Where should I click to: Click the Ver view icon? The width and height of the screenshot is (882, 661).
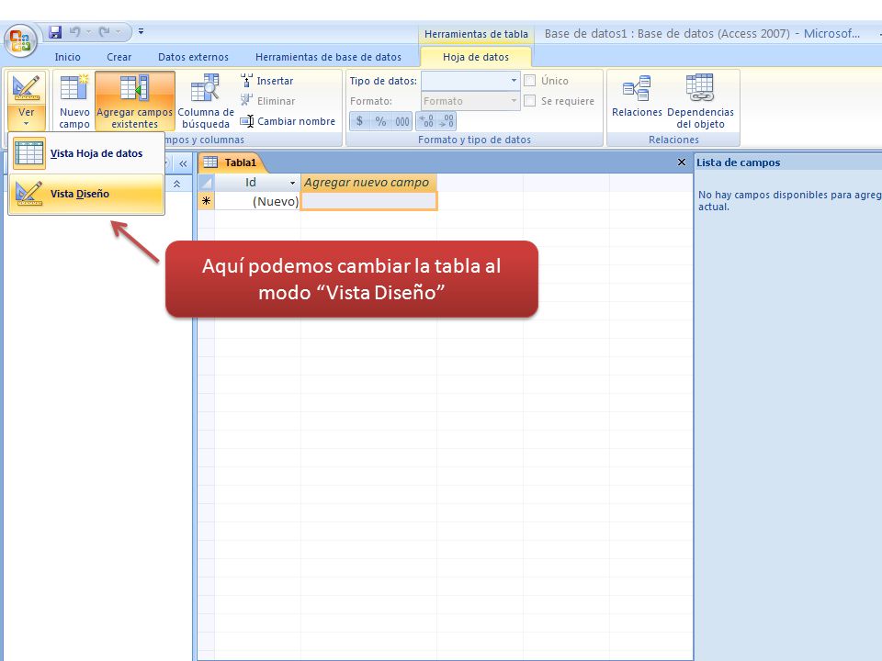tap(27, 88)
